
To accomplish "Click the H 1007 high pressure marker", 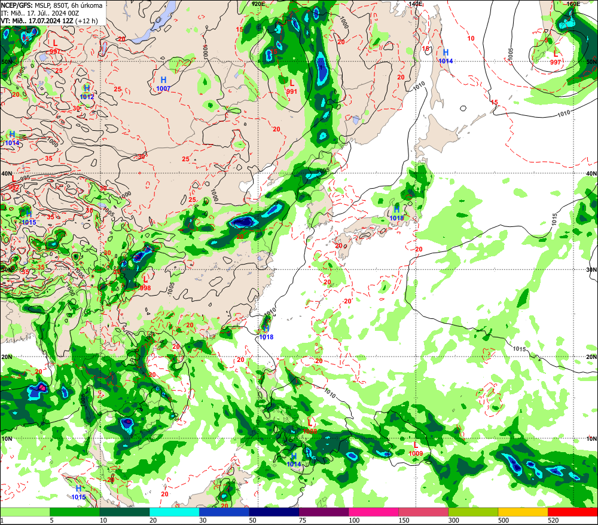I will pyautogui.click(x=163, y=84).
